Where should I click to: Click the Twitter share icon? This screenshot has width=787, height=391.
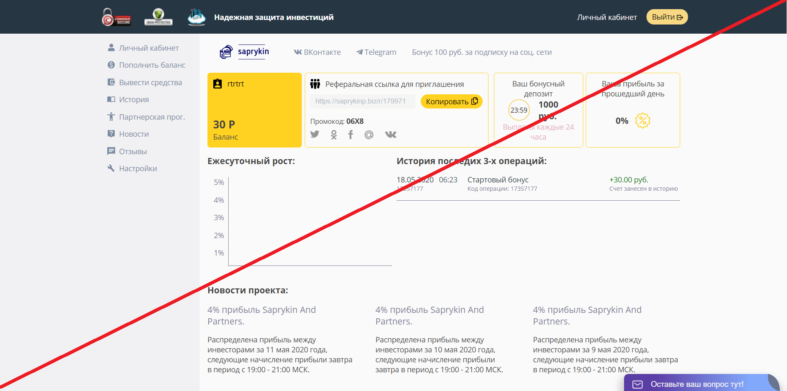pos(315,134)
